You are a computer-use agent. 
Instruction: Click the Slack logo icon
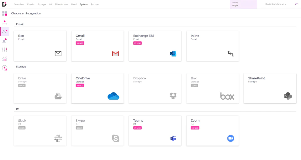click(58, 138)
